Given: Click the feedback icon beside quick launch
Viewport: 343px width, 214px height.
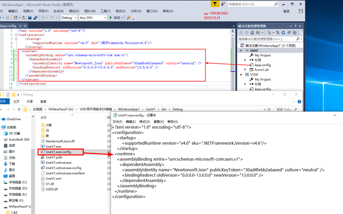Looking at the screenshot, I should click(x=223, y=4).
